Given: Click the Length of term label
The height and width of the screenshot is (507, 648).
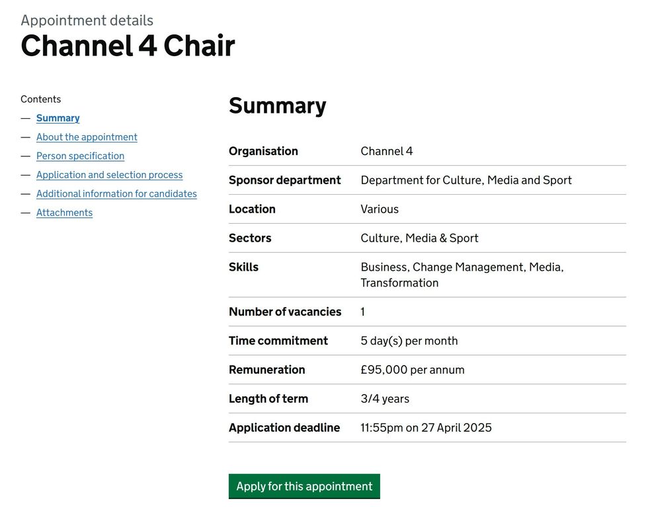Looking at the screenshot, I should pyautogui.click(x=268, y=399).
